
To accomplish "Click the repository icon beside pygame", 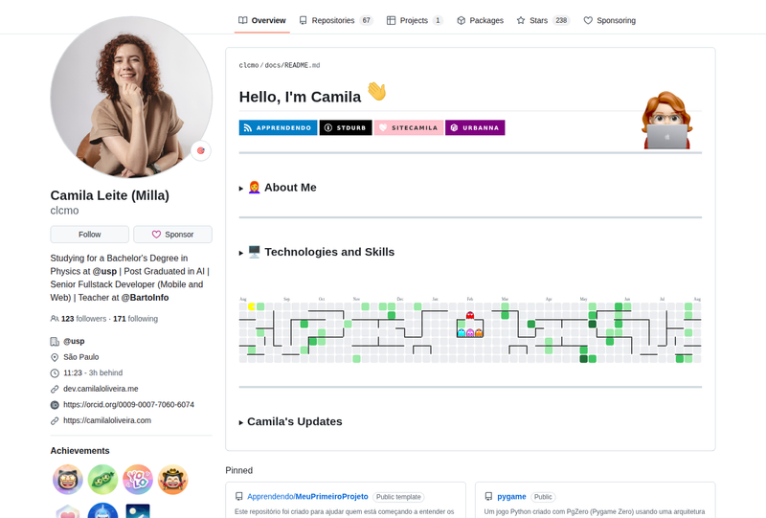I will pos(488,497).
